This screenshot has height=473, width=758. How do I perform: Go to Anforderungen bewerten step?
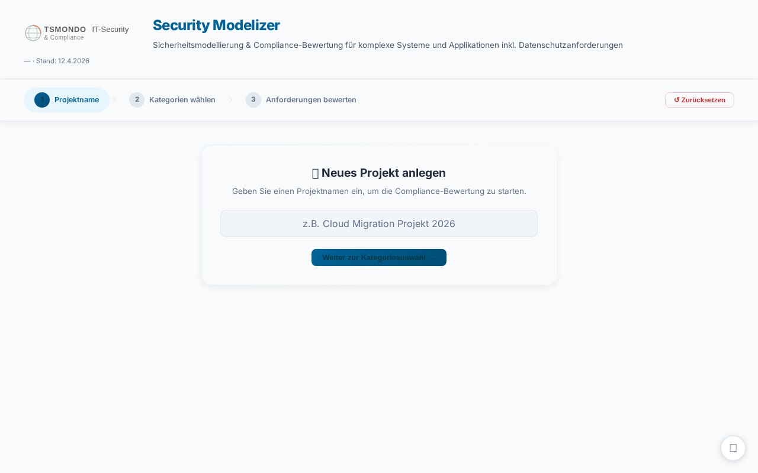click(x=301, y=100)
